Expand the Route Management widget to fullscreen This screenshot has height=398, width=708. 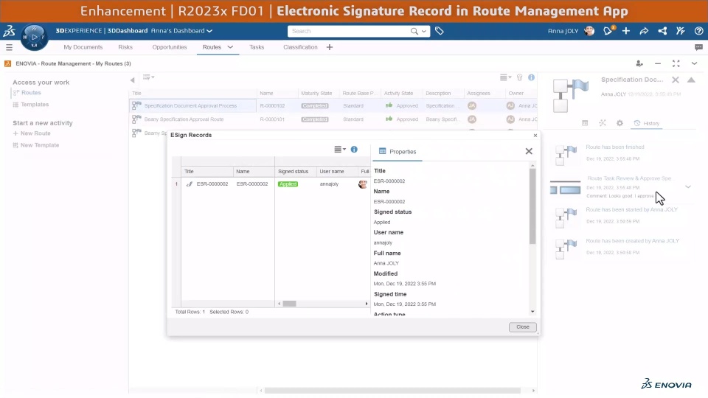pos(676,63)
